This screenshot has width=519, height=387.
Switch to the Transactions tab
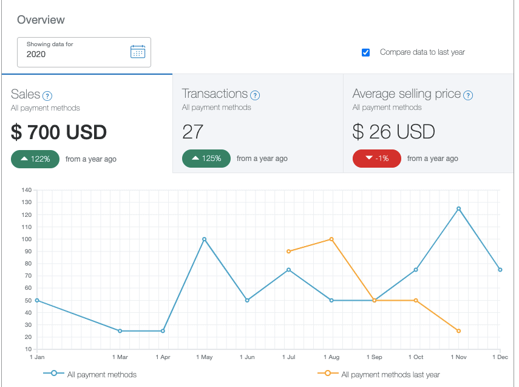pyautogui.click(x=258, y=123)
